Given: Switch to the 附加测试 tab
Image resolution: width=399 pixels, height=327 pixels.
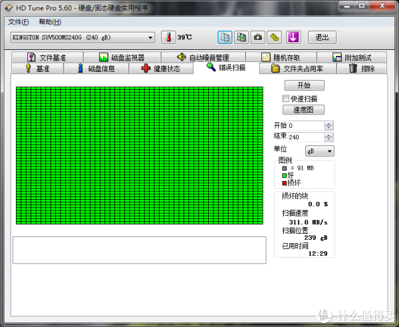Looking at the screenshot, I should tap(352, 57).
